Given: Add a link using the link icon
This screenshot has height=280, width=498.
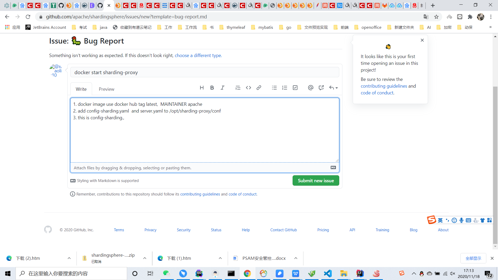Looking at the screenshot, I should [259, 88].
